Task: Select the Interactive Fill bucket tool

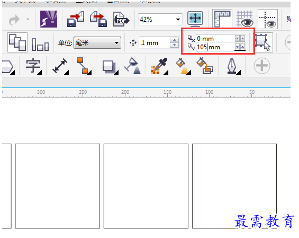Action: (x=183, y=66)
